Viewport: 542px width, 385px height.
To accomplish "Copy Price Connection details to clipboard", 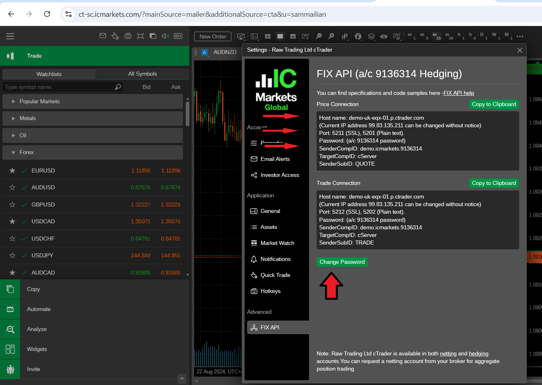I will [x=494, y=104].
